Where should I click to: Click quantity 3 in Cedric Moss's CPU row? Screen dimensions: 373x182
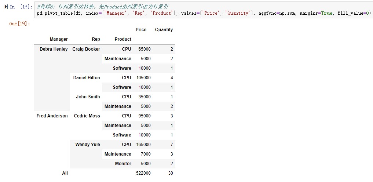(x=172, y=116)
